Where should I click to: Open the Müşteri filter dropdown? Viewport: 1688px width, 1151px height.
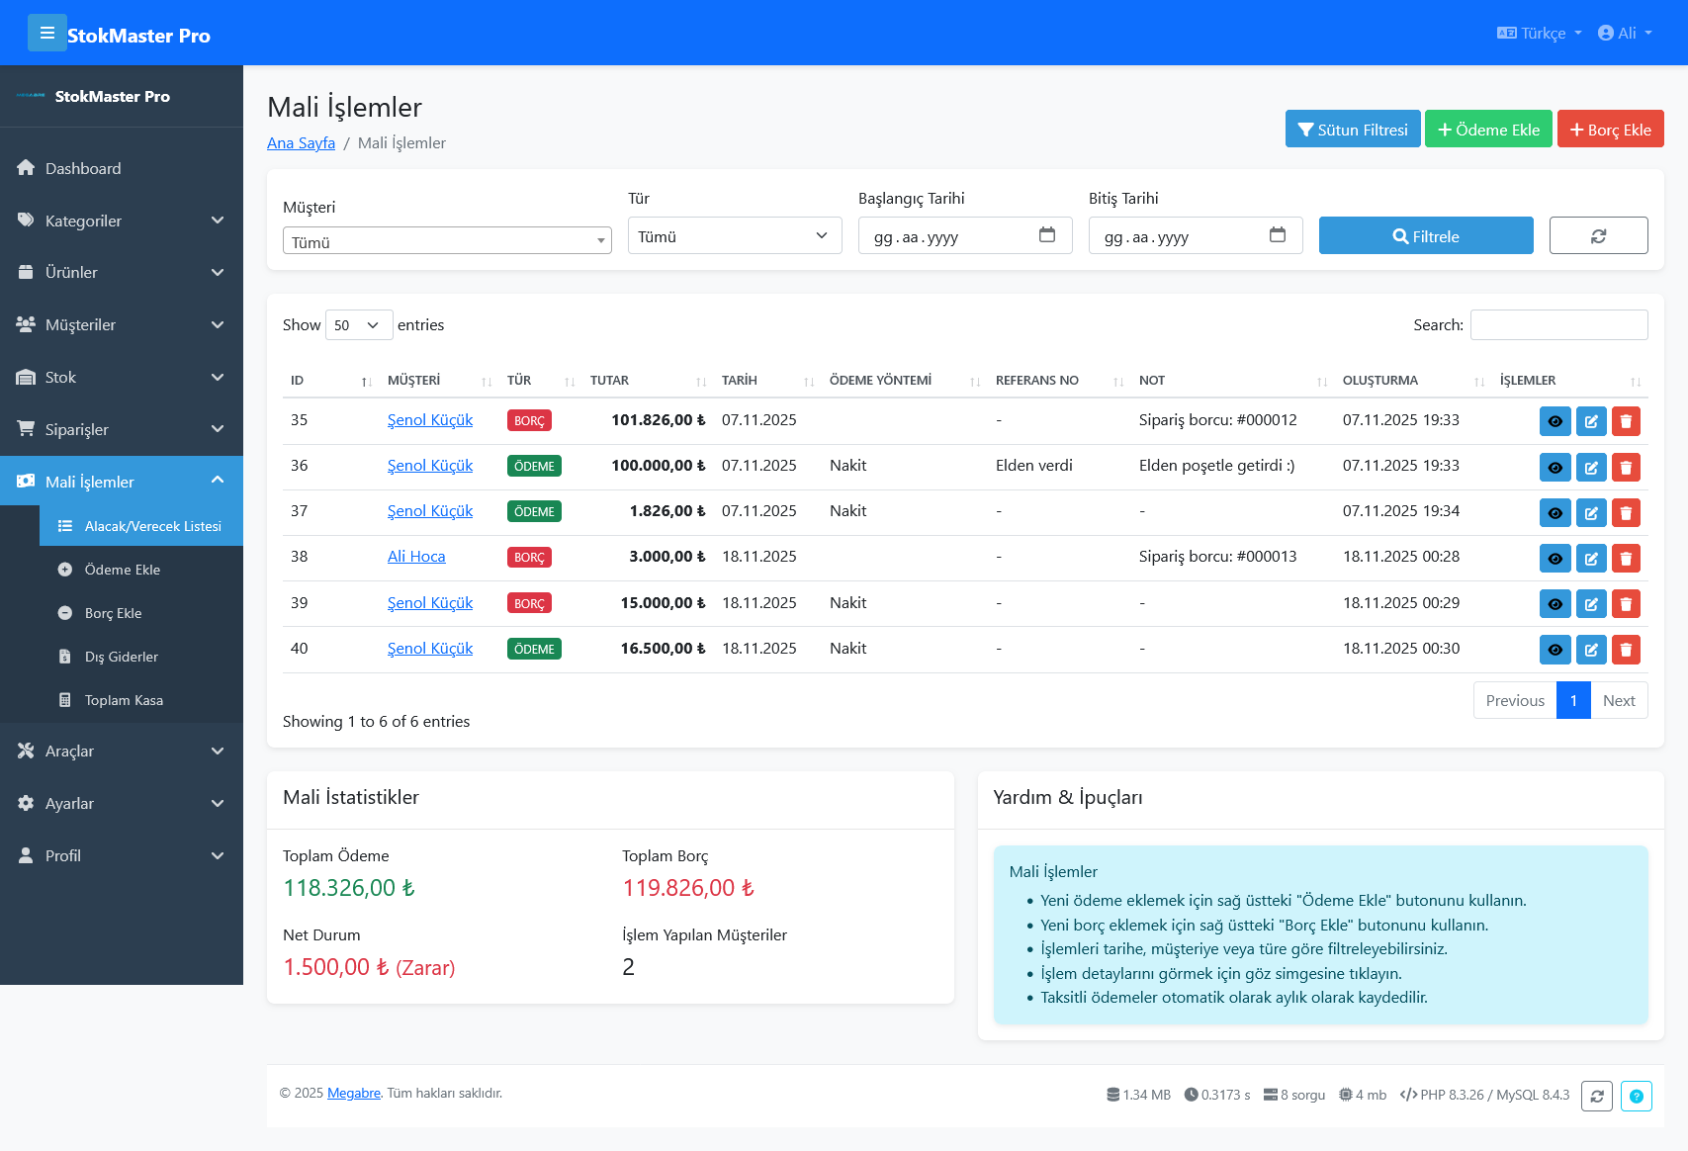pyautogui.click(x=446, y=240)
